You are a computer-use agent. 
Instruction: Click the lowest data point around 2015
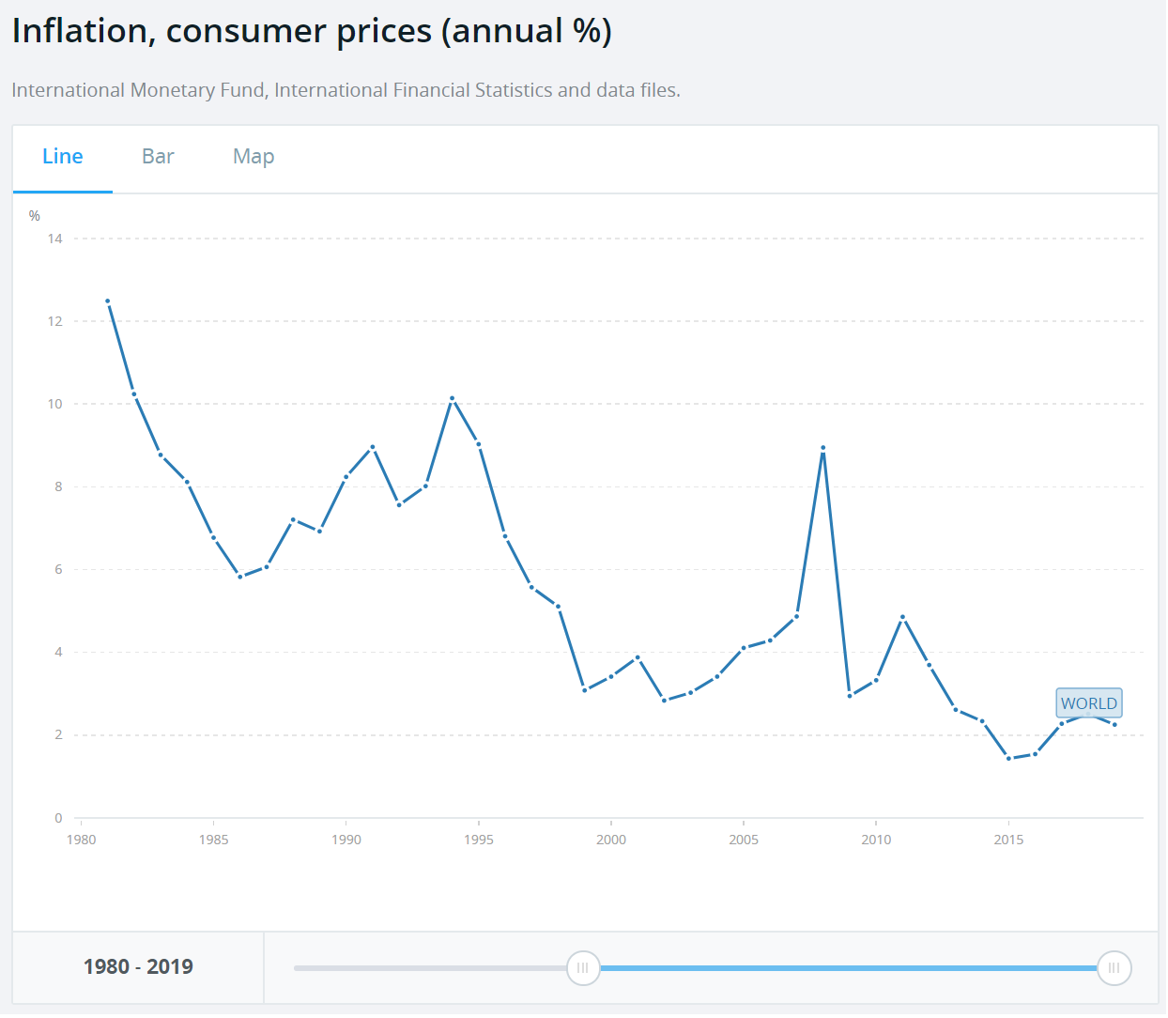pos(1009,757)
